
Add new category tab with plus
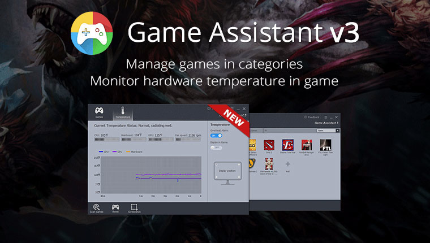(266, 131)
